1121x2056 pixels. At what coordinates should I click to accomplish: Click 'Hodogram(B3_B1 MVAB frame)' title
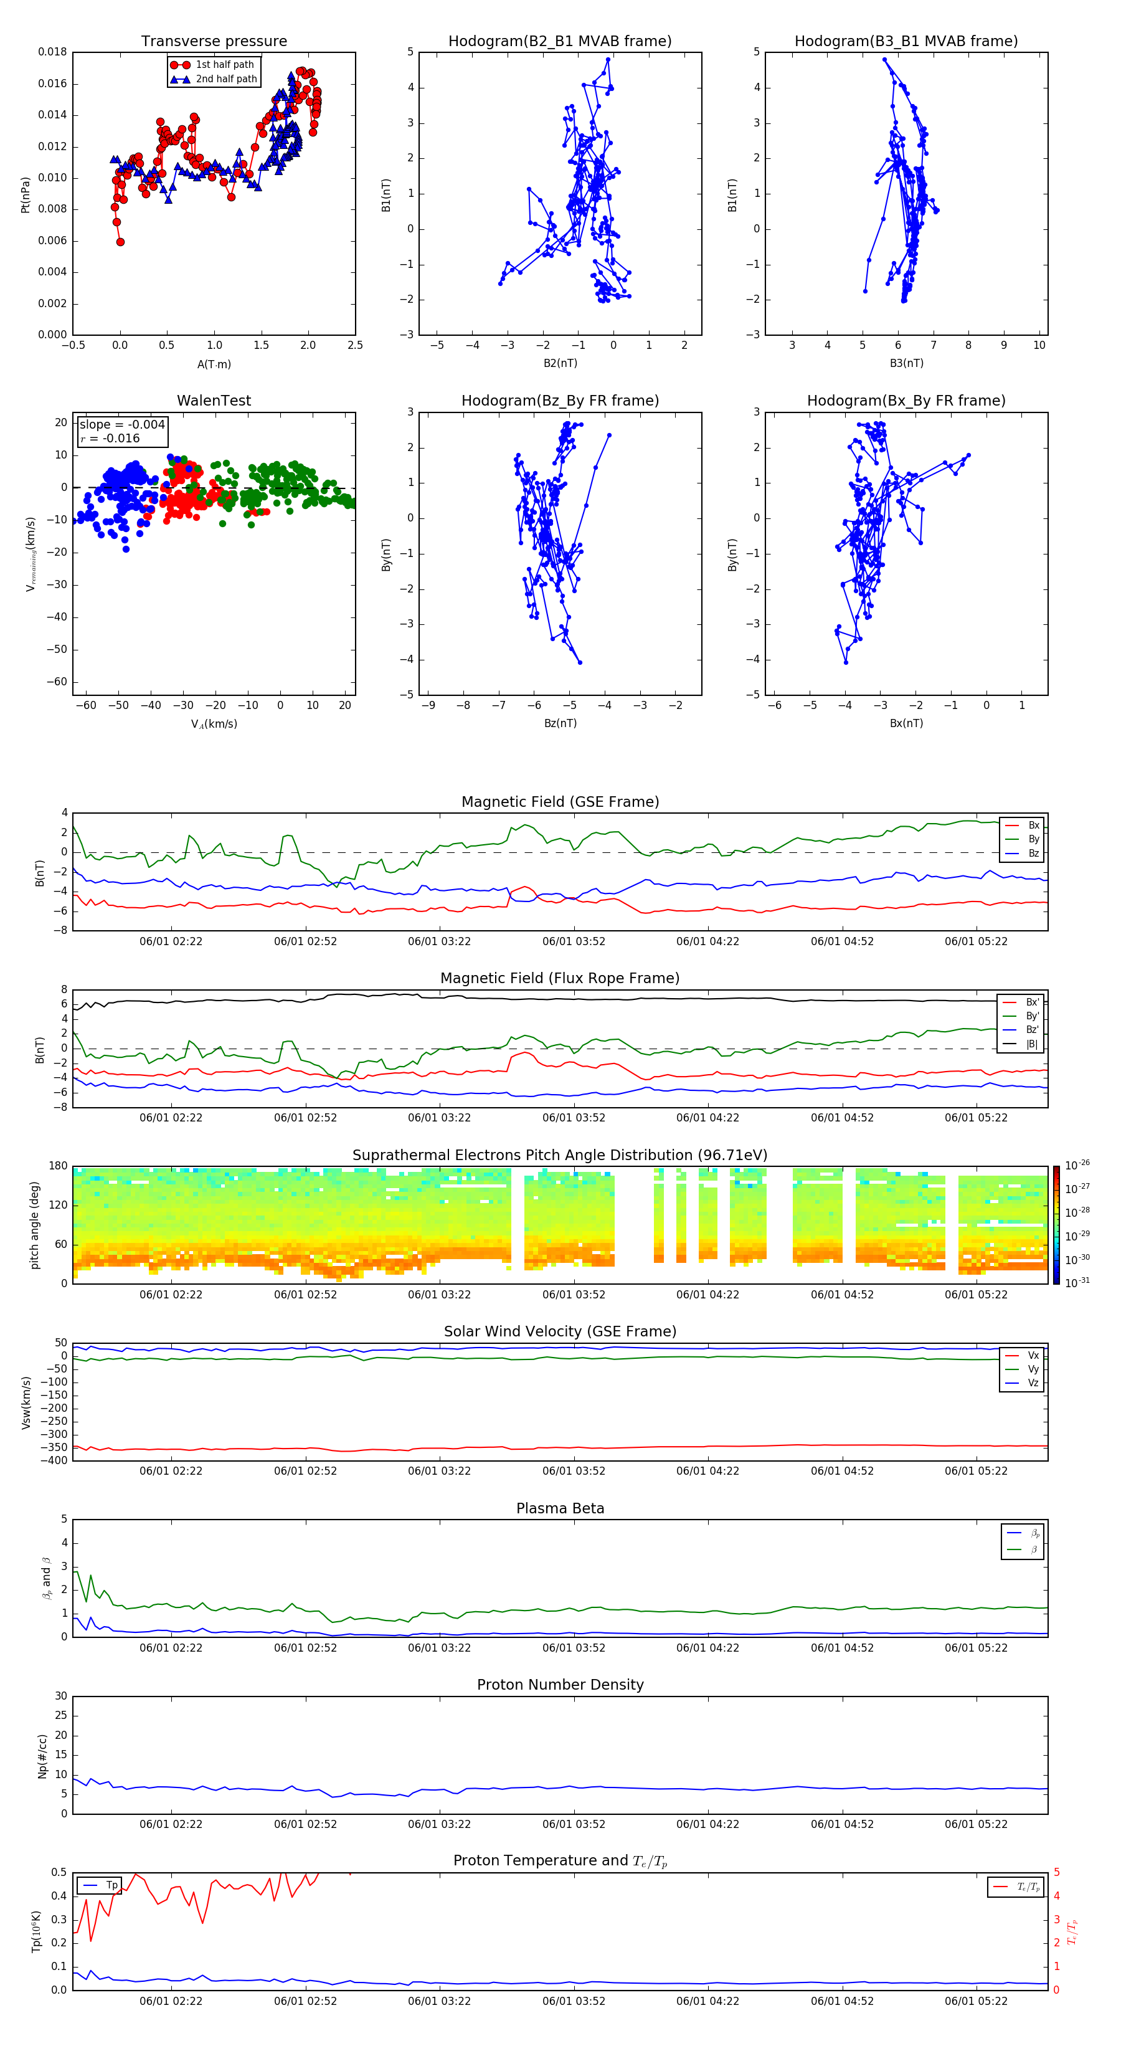(x=906, y=42)
